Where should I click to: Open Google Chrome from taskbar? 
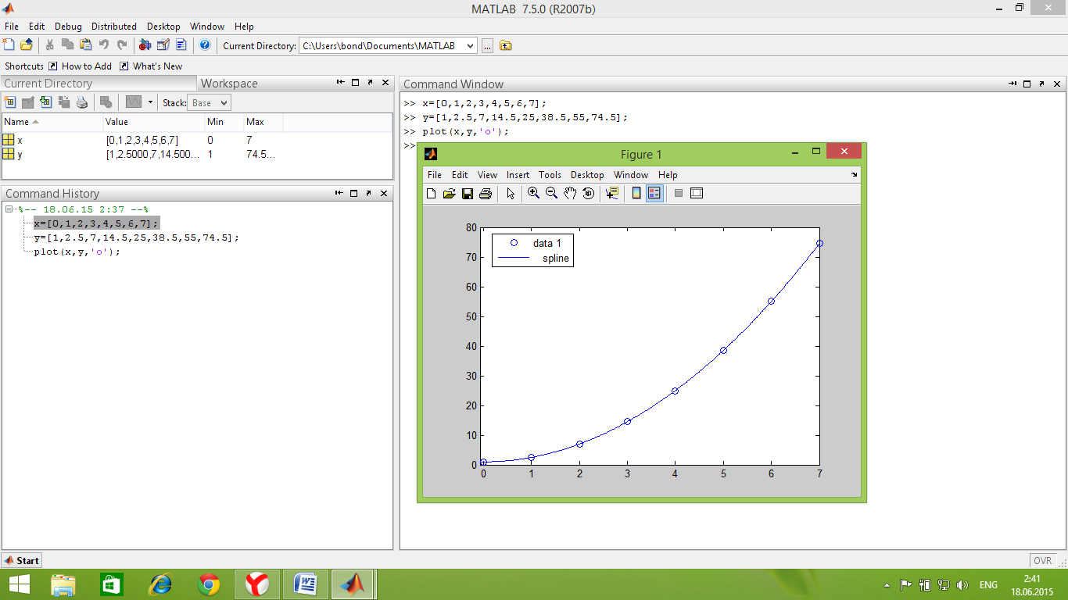pos(209,584)
